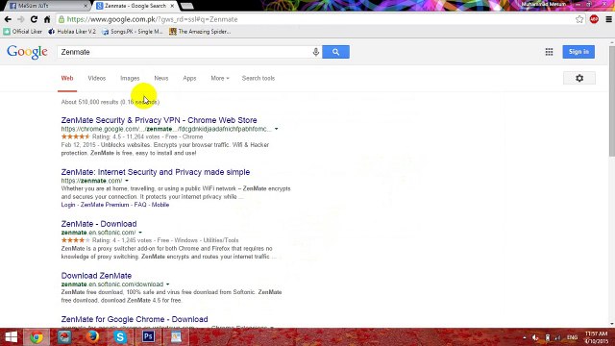Click the ENG language indicator
Screen dimensions: 615x346
(573, 337)
